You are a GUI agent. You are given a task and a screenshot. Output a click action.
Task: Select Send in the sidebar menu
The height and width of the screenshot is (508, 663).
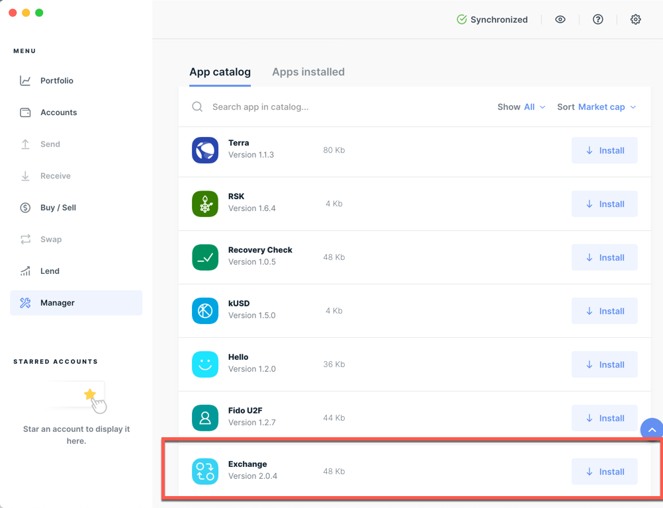[76, 144]
